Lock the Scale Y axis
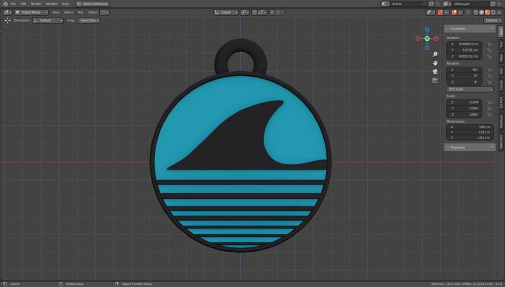Viewport: 505px width, 287px height. [489, 108]
